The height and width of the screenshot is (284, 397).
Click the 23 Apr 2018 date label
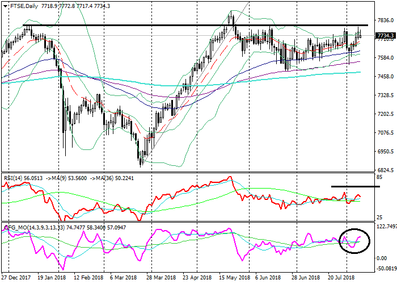tap(197, 278)
